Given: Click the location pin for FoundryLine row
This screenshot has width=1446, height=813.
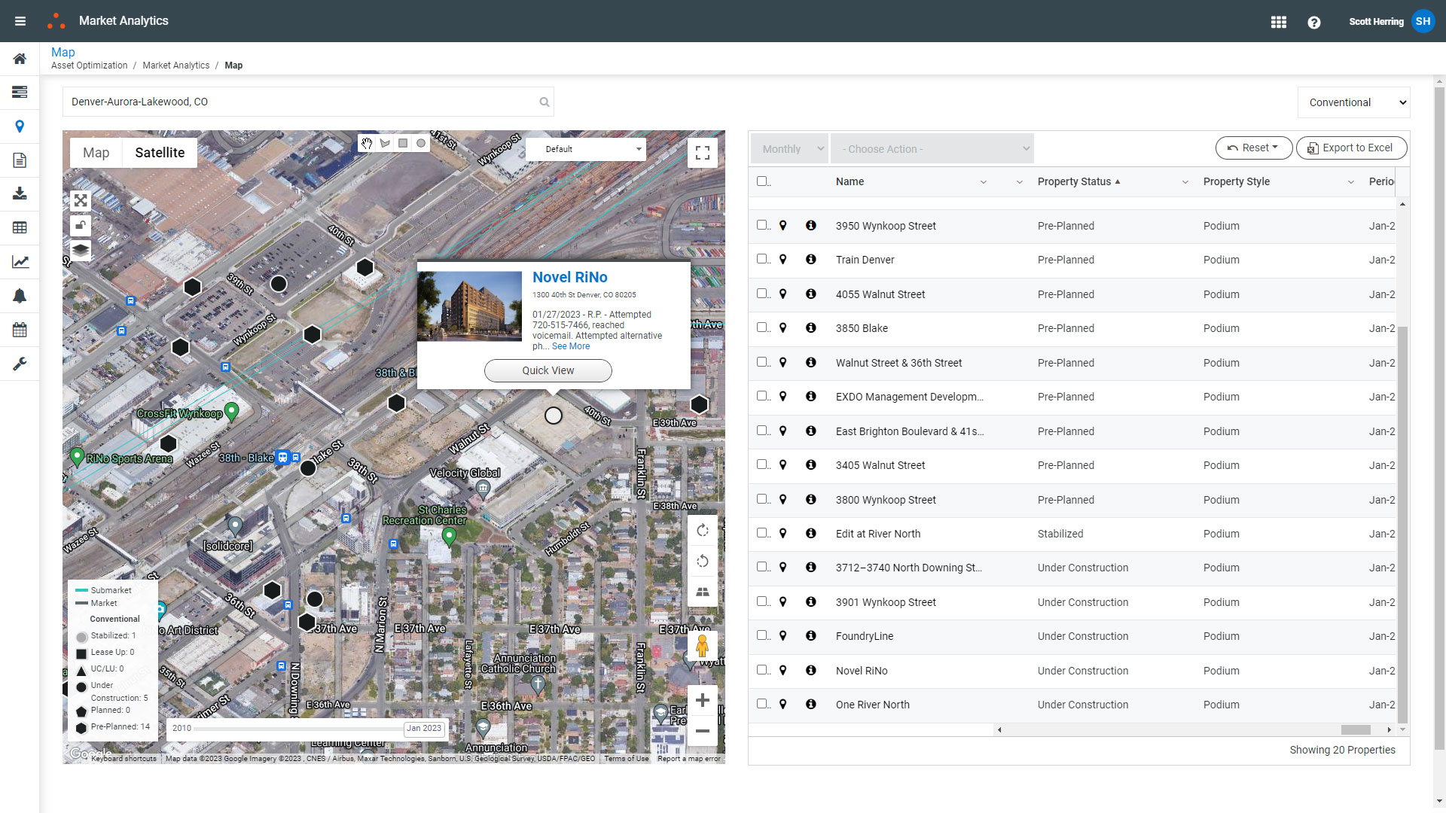Looking at the screenshot, I should pos(782,636).
